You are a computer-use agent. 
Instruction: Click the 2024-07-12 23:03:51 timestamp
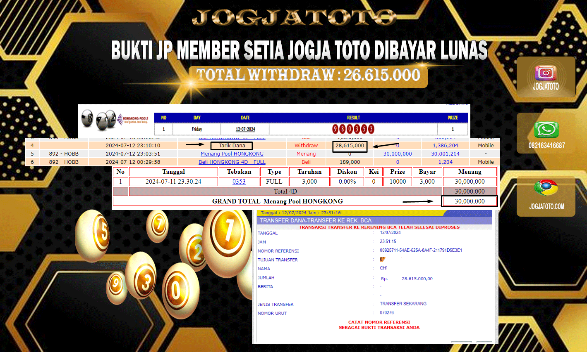(x=133, y=154)
